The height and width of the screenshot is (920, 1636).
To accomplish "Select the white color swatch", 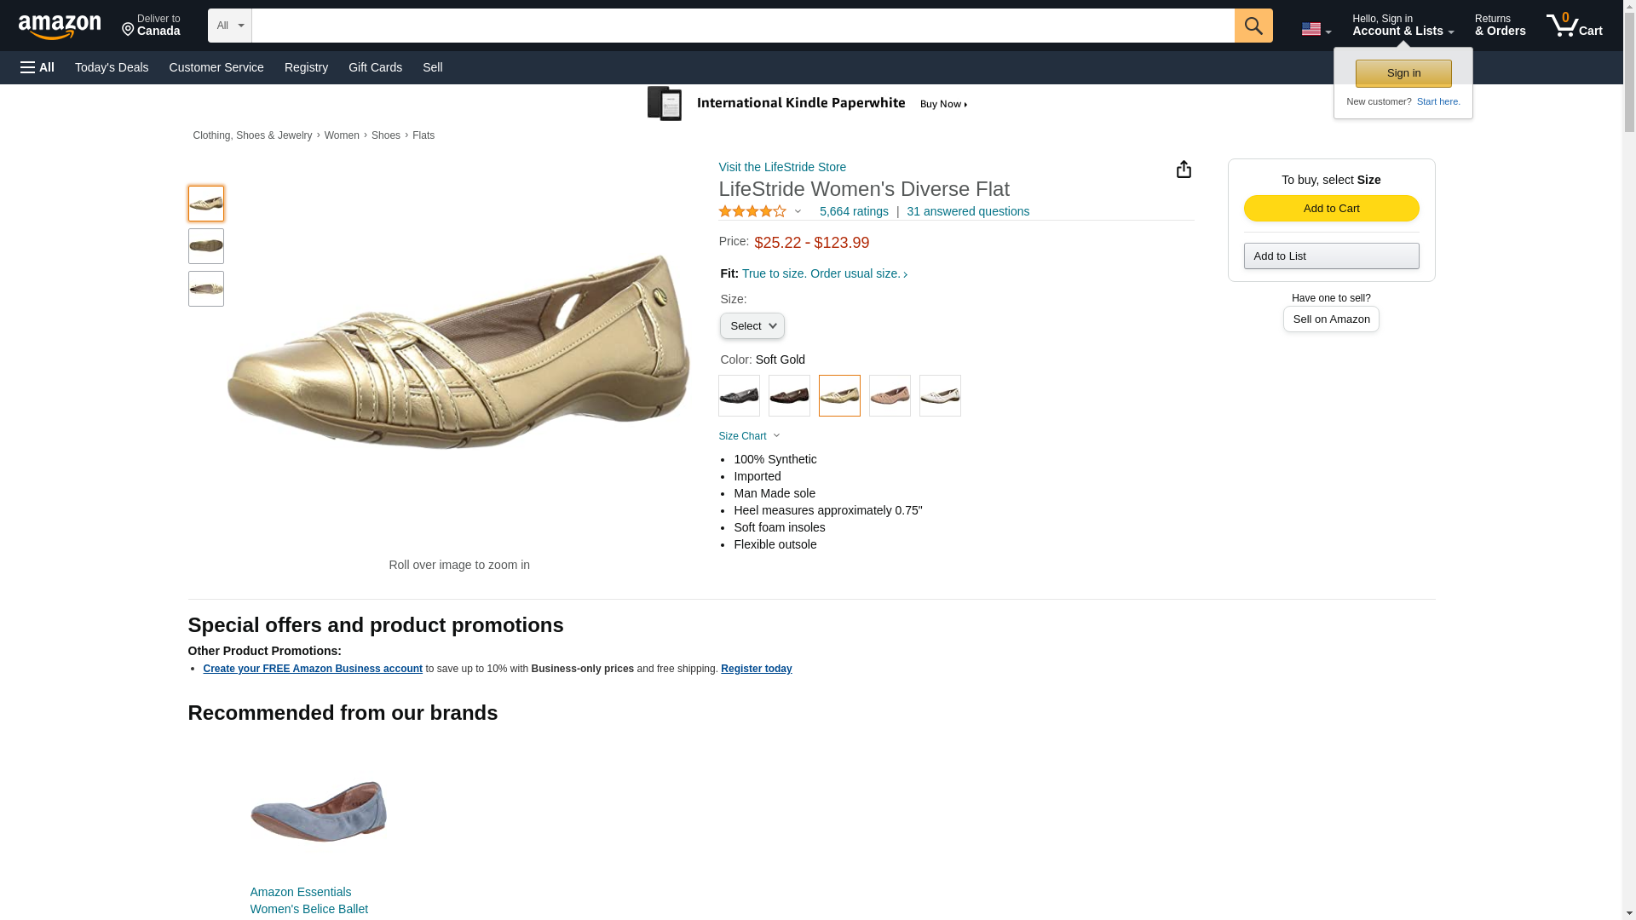I will 940,396.
